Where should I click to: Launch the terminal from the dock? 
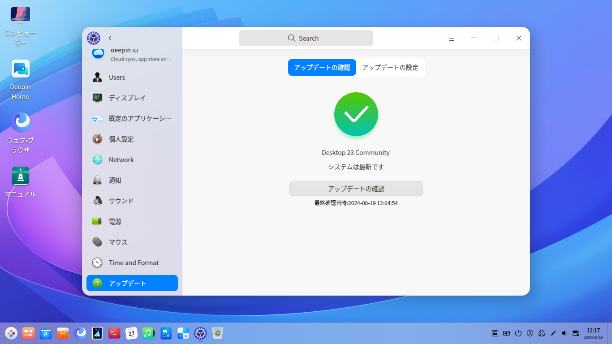coord(114,333)
